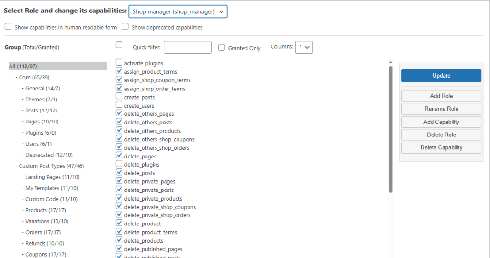Click the Add Capability button

tap(441, 122)
